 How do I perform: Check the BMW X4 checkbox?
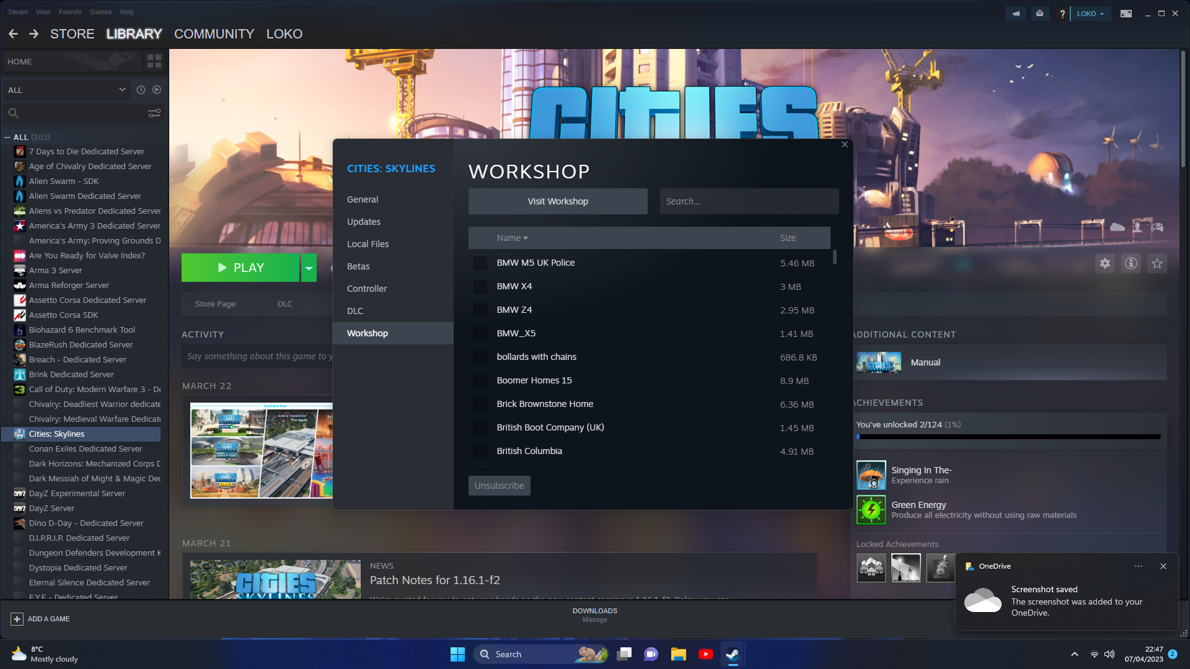click(480, 287)
